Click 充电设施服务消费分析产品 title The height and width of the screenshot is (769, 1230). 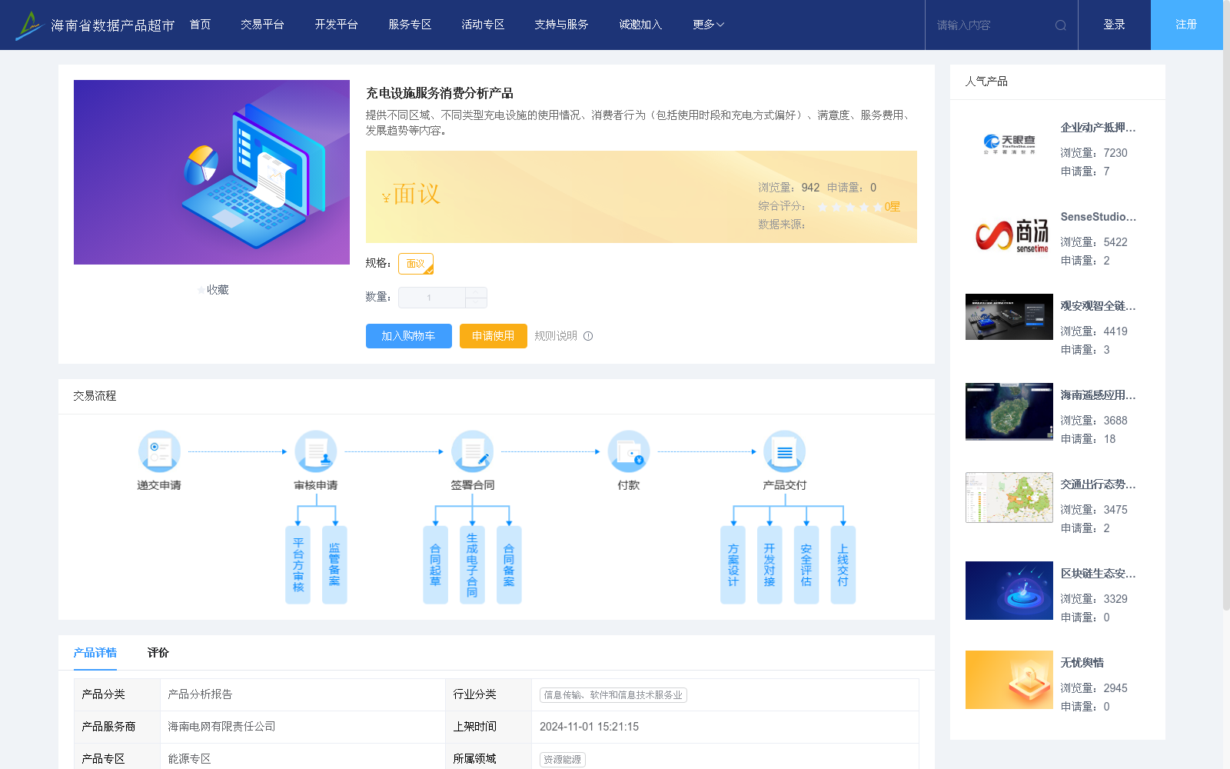(440, 93)
